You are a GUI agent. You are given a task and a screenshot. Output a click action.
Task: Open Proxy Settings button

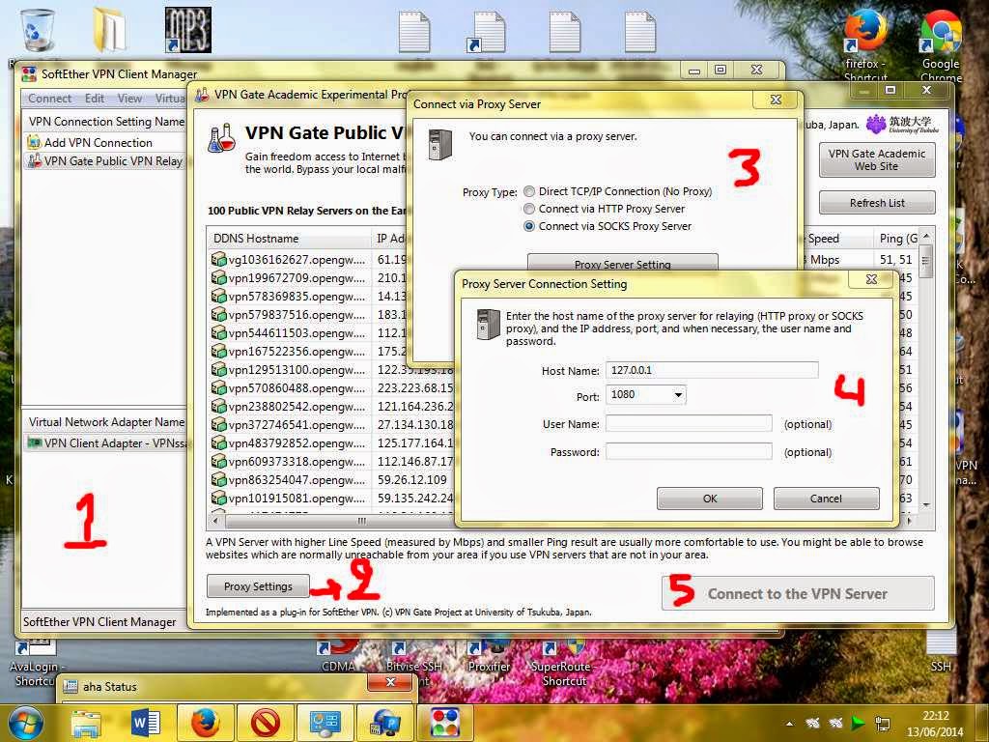258,586
